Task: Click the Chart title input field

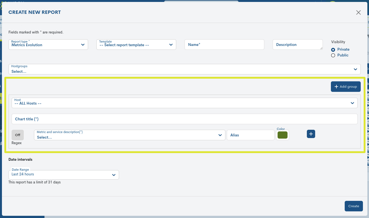Action: (184, 119)
